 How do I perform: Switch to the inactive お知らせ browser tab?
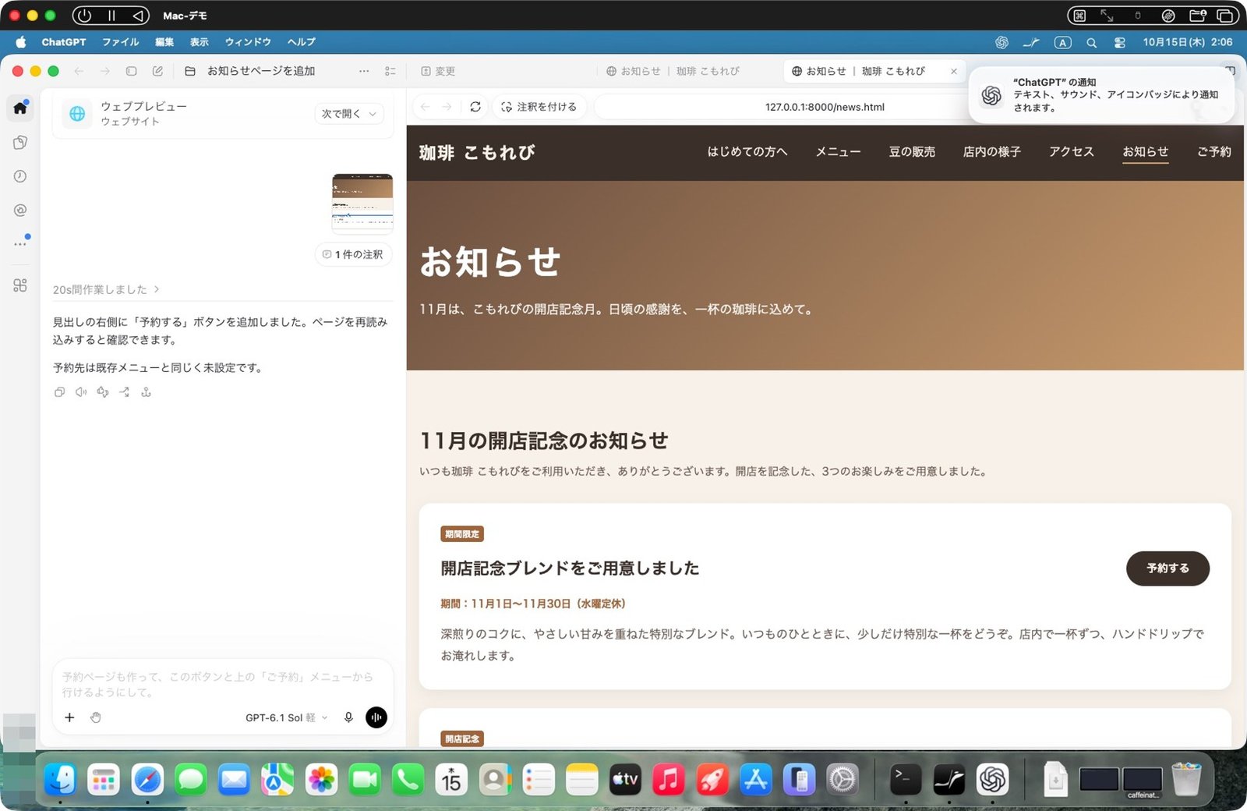(x=673, y=71)
